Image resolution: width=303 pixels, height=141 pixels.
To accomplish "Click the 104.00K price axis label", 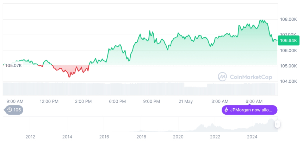I will point(288,81).
